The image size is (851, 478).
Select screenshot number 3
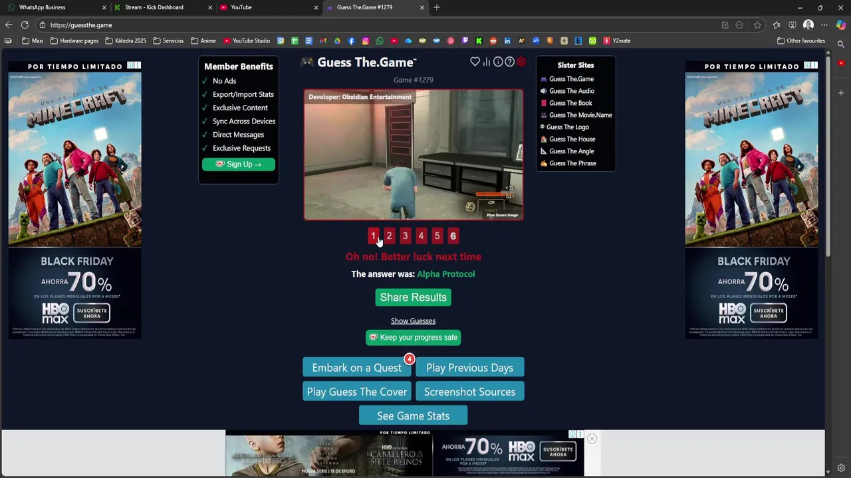(405, 236)
